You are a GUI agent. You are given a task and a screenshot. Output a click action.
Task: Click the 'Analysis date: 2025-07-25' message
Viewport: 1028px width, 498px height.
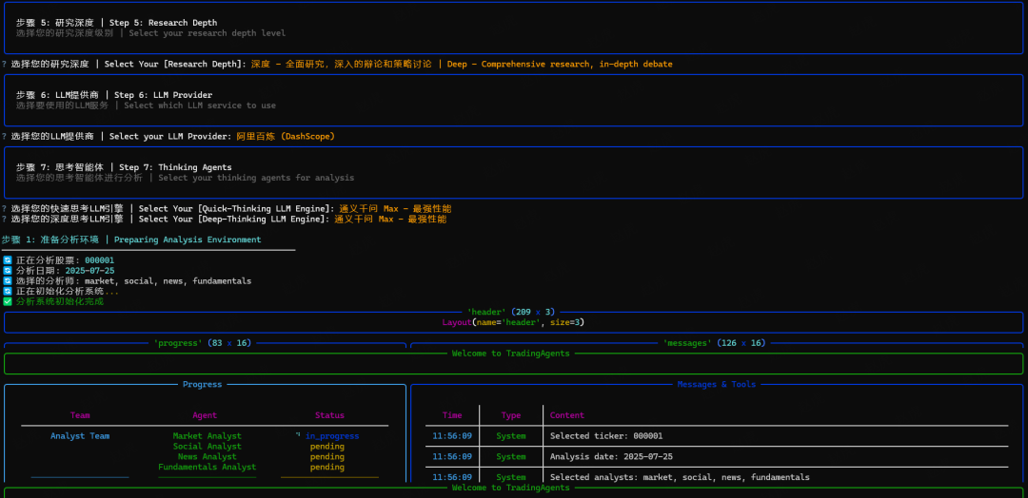(614, 457)
